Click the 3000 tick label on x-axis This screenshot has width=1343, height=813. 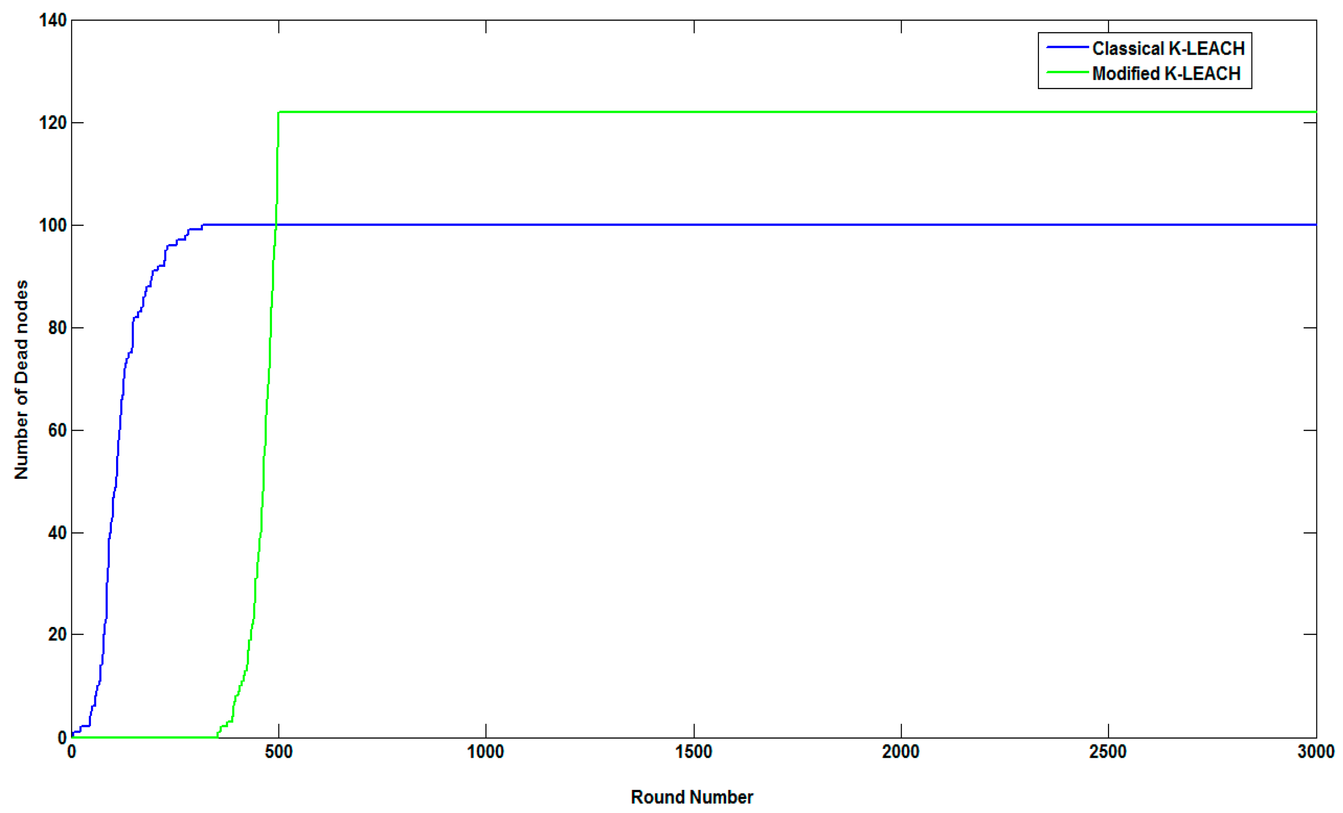(1315, 752)
